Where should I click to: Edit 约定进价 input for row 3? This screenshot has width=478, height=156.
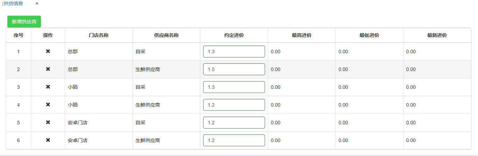click(x=234, y=87)
